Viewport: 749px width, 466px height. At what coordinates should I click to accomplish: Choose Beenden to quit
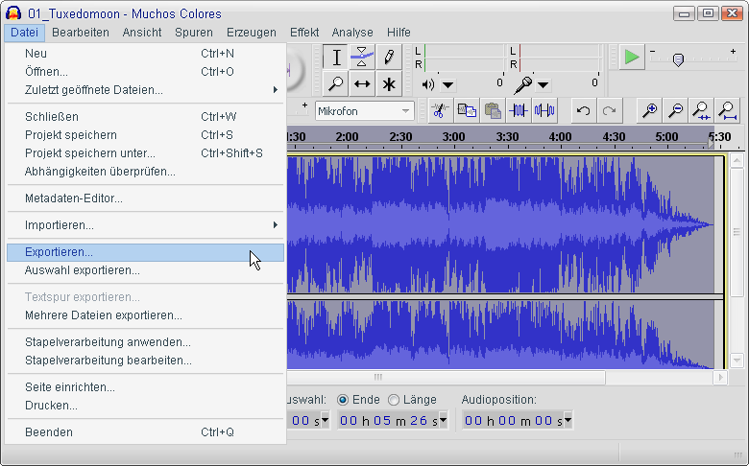pos(146,432)
